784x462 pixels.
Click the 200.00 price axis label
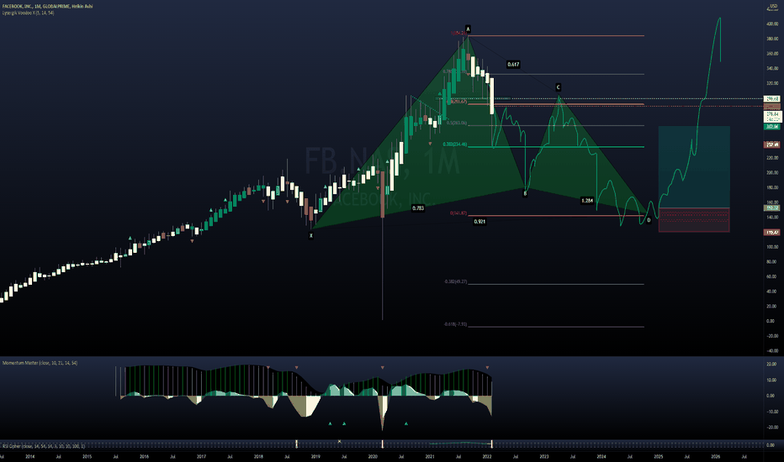(x=772, y=173)
